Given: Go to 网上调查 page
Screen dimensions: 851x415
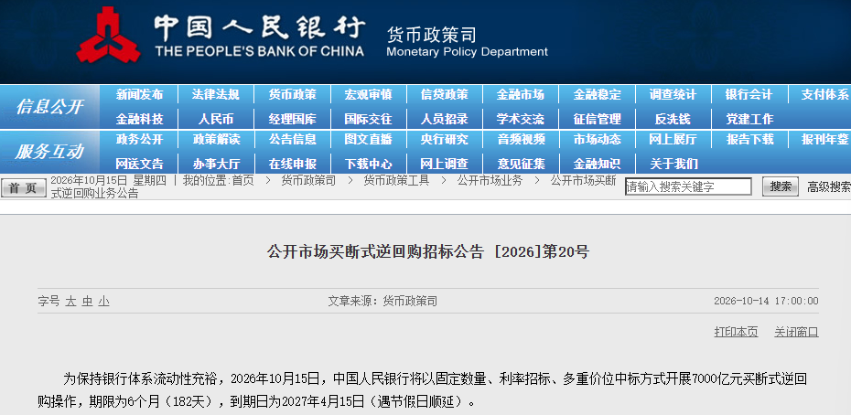Looking at the screenshot, I should point(444,164).
